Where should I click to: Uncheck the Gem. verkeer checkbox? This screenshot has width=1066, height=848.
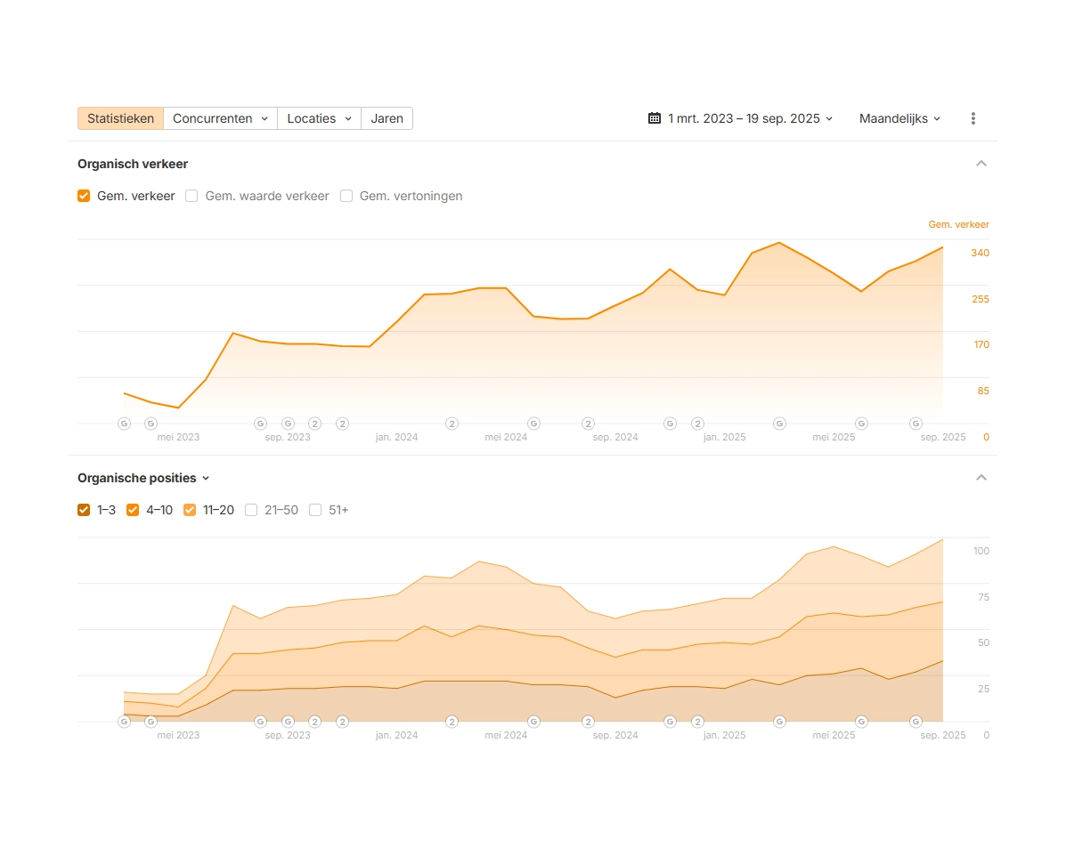tap(84, 196)
